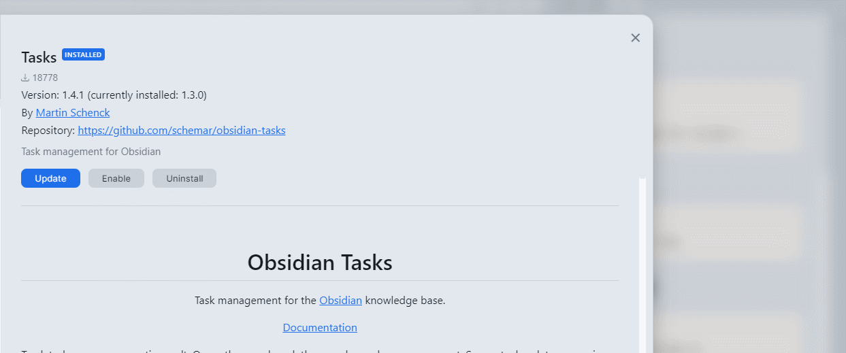Enable the Tasks plugin
This screenshot has height=353, width=846.
116,178
